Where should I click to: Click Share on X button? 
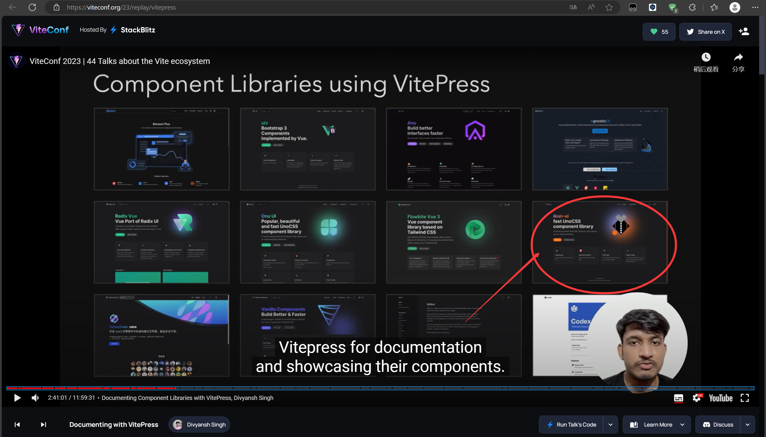click(705, 31)
